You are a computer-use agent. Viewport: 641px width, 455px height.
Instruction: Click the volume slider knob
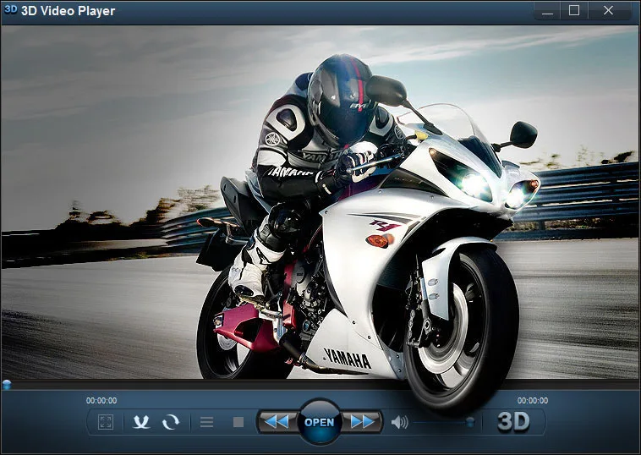(x=470, y=421)
